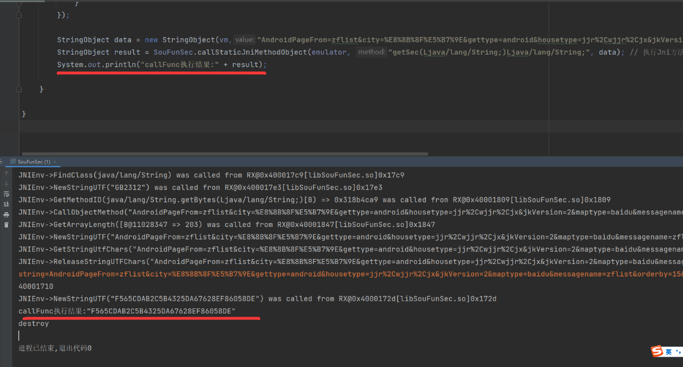Click the 'JNIEnv->GetArrayLength' console line
The height and width of the screenshot is (367, 683).
coord(227,225)
